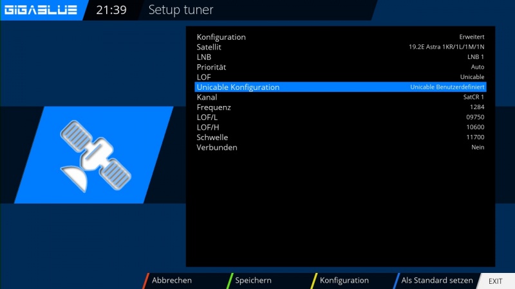Click the EXIT button
Viewport: 515px width, 289px height.
click(x=495, y=281)
